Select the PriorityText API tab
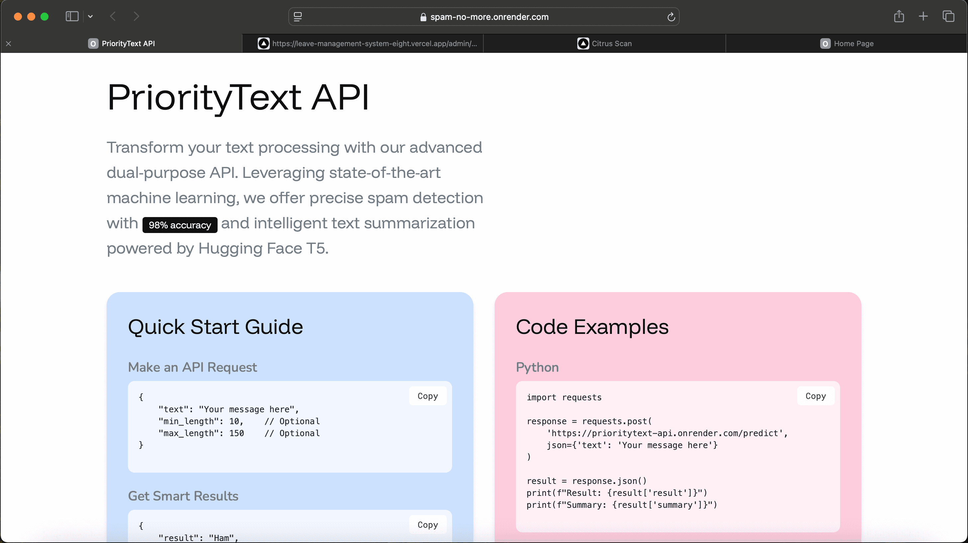 pos(121,43)
